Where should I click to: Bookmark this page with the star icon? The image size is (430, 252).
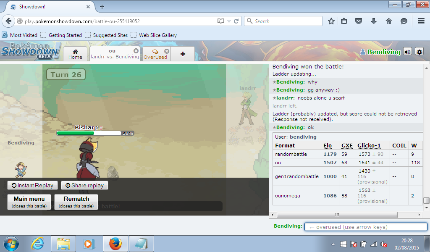click(331, 21)
